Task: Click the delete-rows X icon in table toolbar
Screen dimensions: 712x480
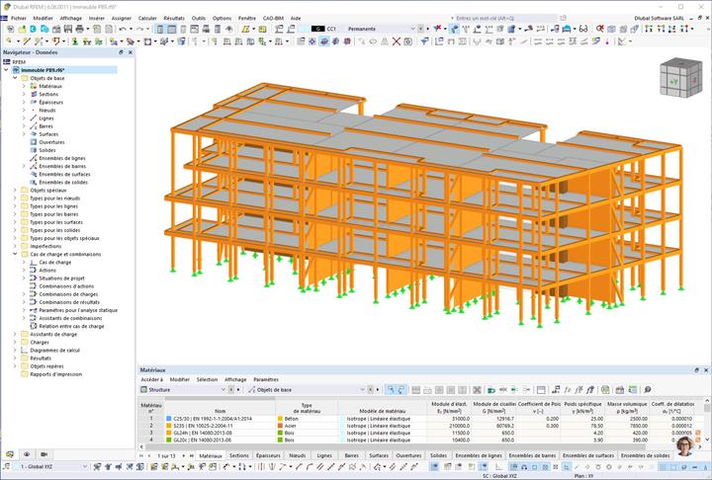Action: pos(477,390)
